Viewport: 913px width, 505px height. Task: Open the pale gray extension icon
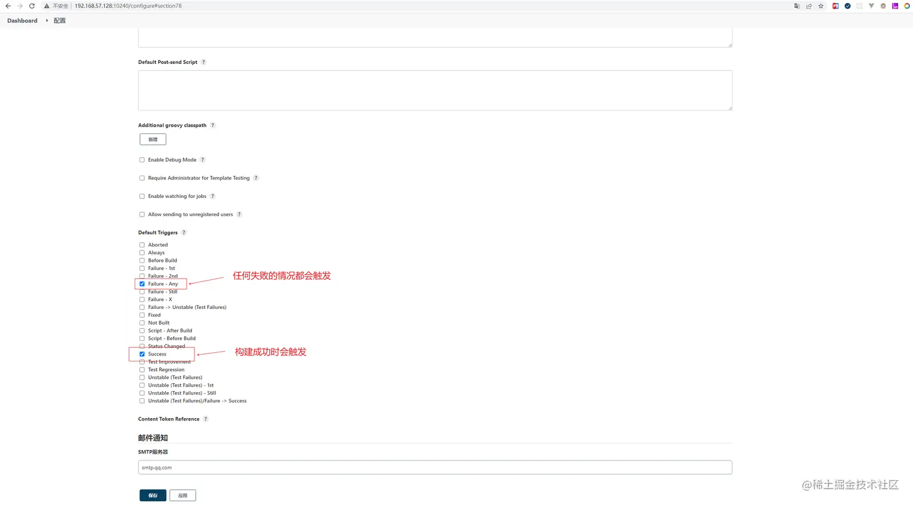tap(859, 6)
